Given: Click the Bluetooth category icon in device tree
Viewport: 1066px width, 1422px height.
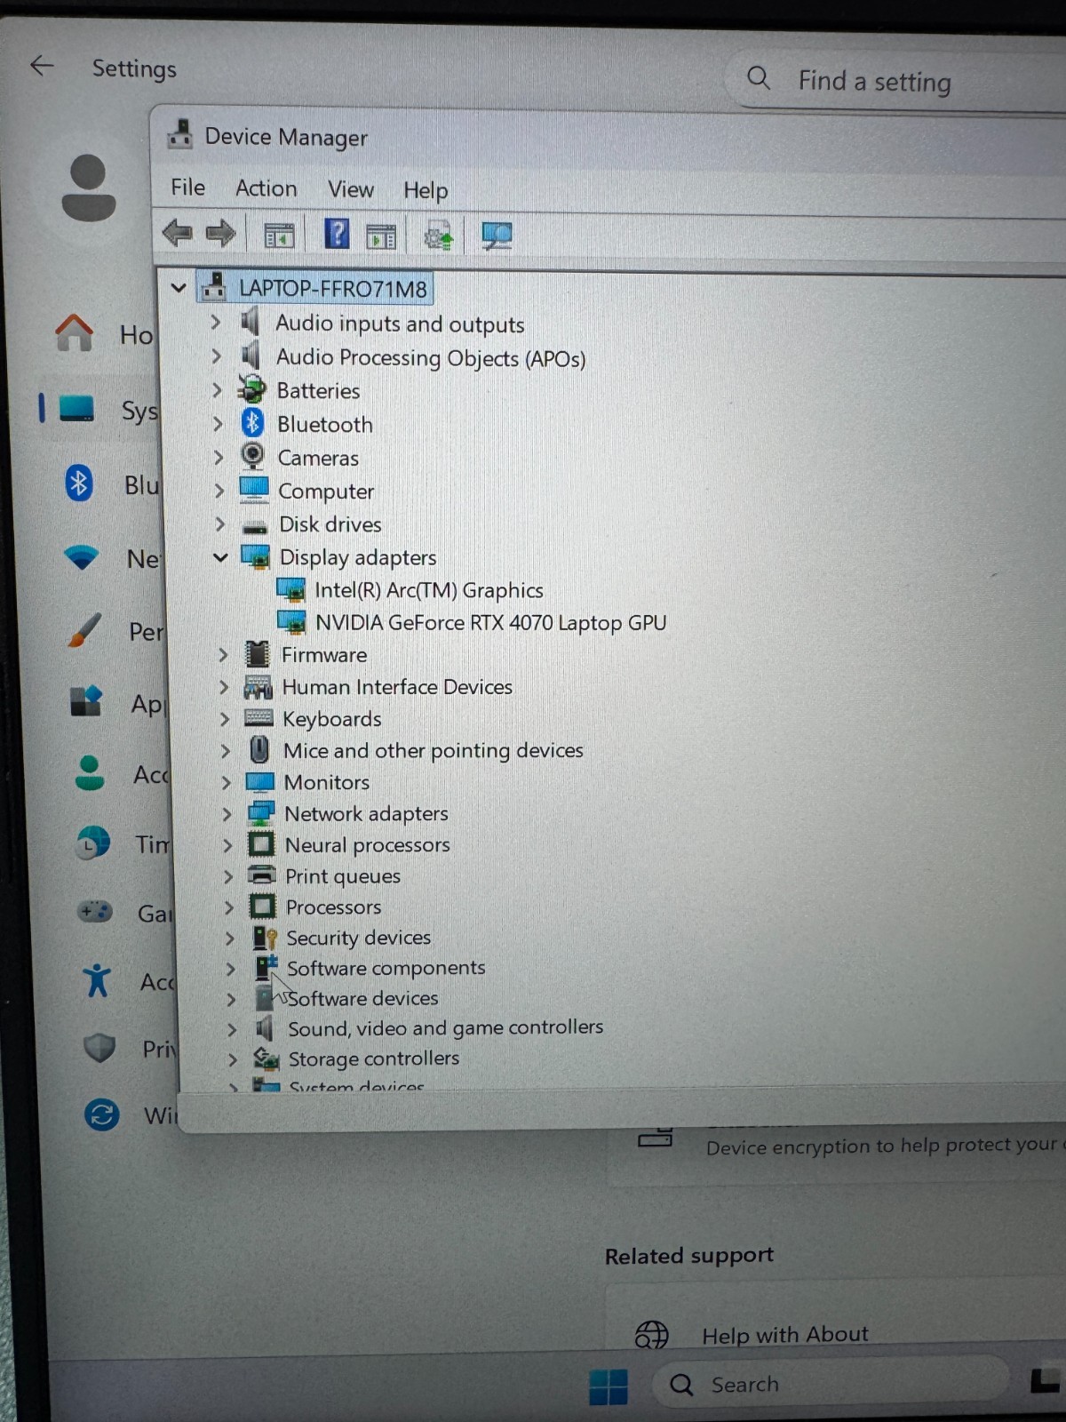Looking at the screenshot, I should coord(253,423).
